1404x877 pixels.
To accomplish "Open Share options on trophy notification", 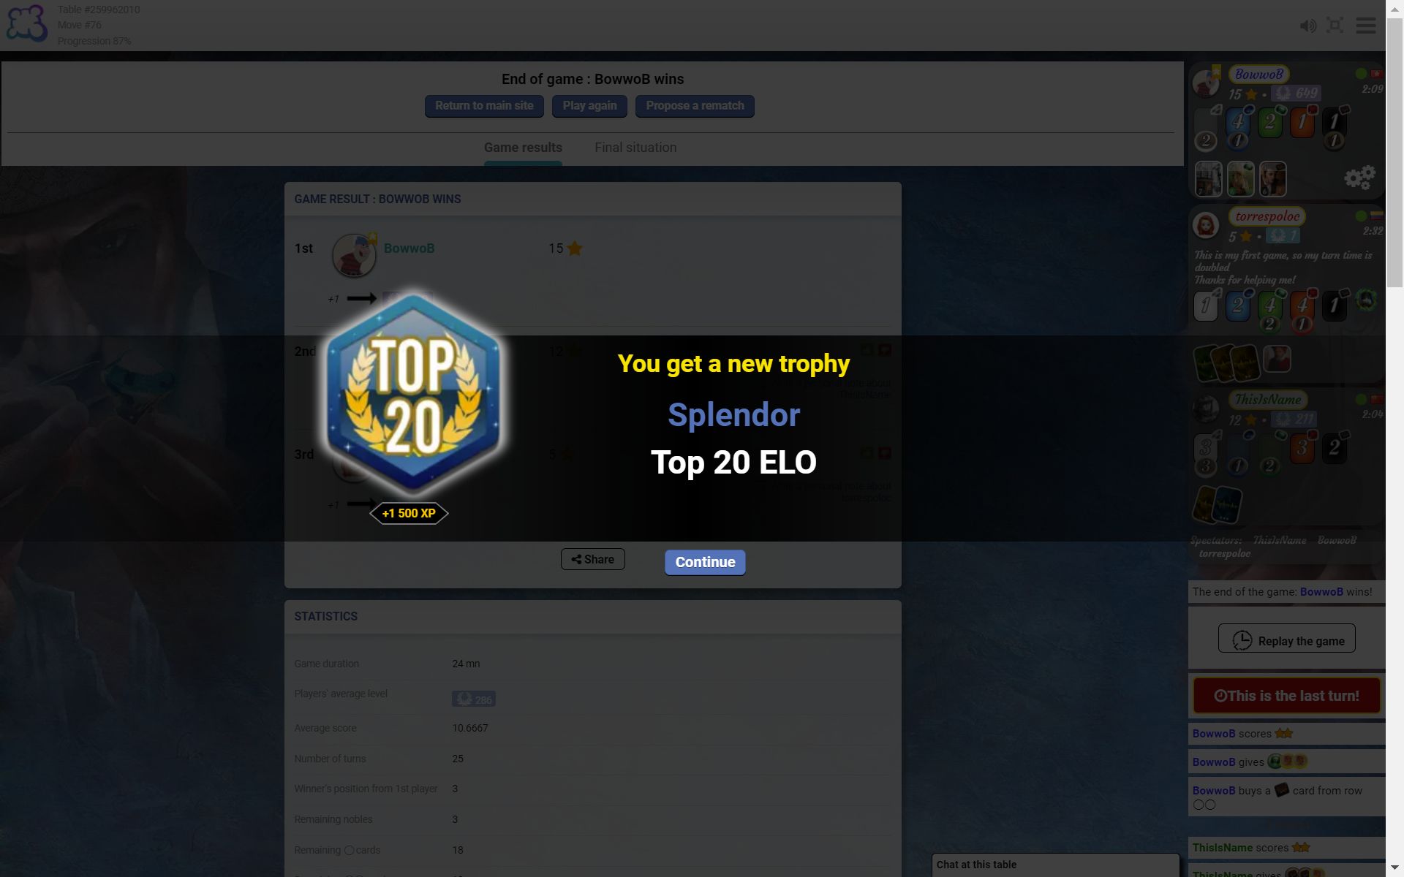I will point(592,559).
